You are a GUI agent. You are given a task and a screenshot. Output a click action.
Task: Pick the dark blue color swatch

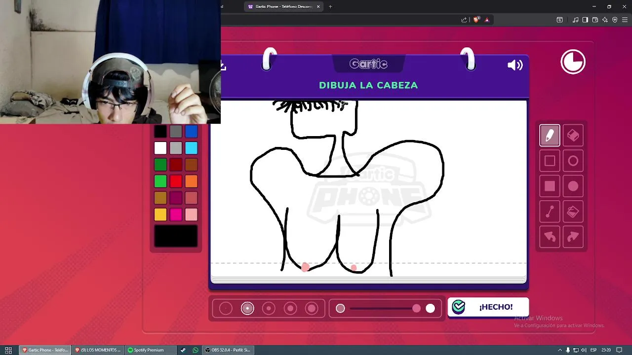click(x=191, y=131)
